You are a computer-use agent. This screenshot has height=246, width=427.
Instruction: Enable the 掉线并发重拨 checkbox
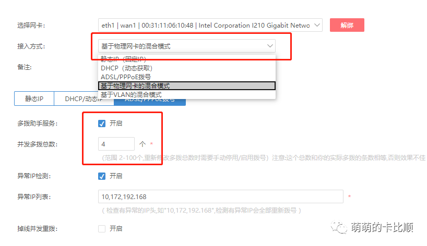(102, 229)
